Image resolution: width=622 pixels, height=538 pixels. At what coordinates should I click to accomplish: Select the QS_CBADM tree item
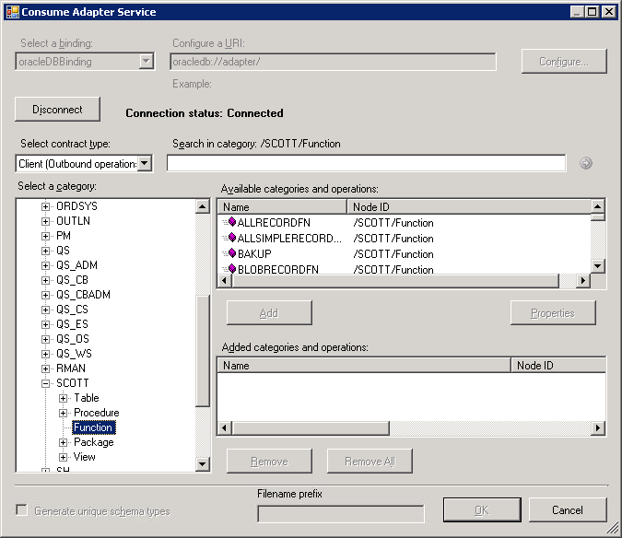coord(83,295)
